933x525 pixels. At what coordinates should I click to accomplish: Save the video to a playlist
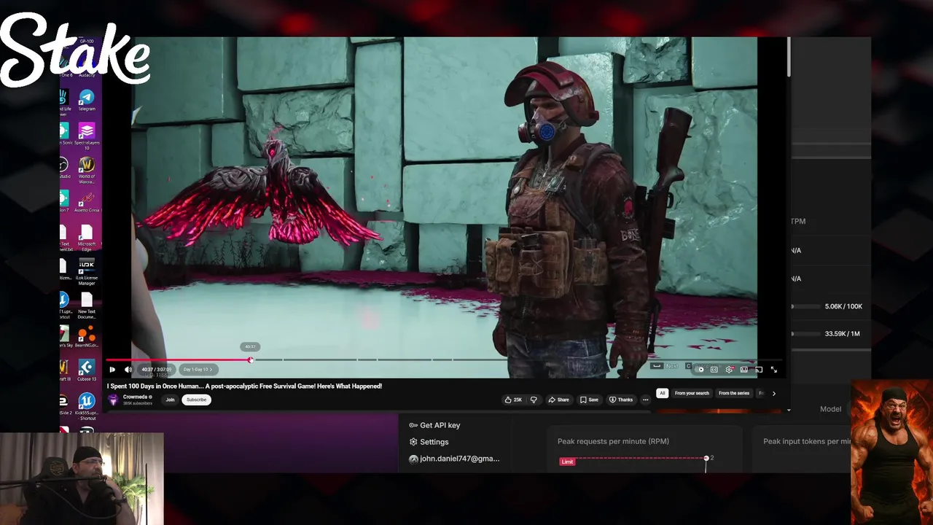click(x=589, y=400)
